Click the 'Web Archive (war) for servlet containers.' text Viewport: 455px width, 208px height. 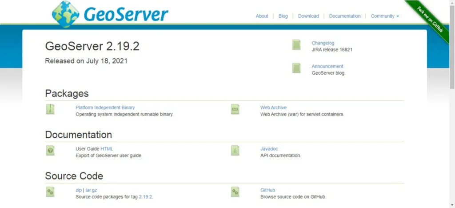[302, 114]
